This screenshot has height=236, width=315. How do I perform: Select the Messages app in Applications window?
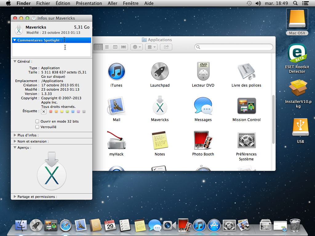point(203,106)
